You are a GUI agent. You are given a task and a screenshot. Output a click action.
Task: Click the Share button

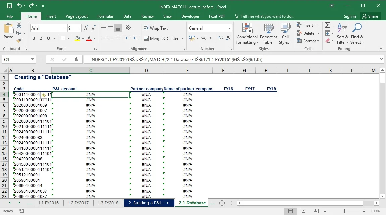click(x=369, y=16)
